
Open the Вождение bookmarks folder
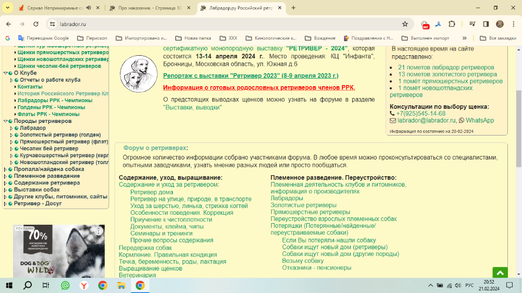click(x=321, y=38)
